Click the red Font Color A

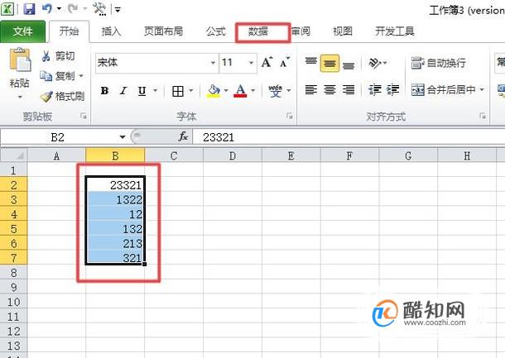pyautogui.click(x=241, y=91)
